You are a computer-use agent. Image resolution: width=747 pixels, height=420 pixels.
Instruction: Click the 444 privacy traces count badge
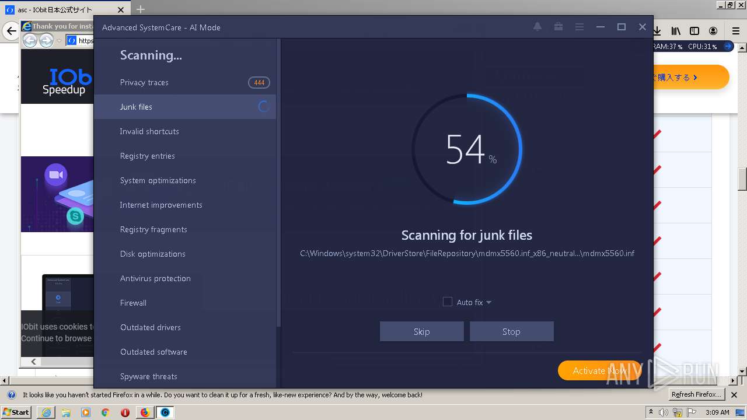[x=259, y=83]
